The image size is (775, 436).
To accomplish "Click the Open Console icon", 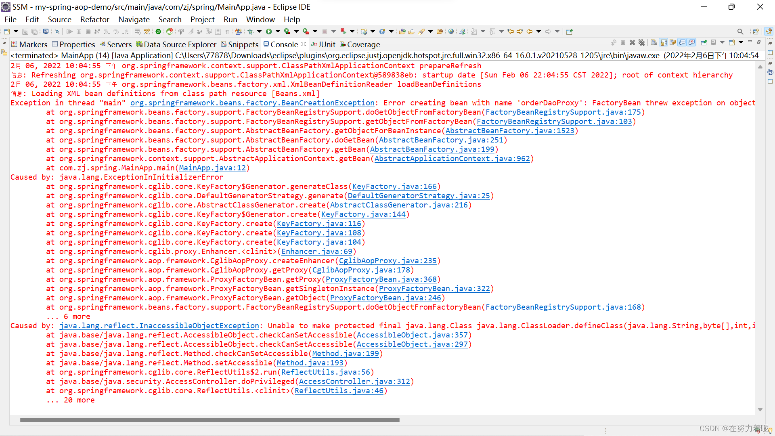I will (732, 42).
